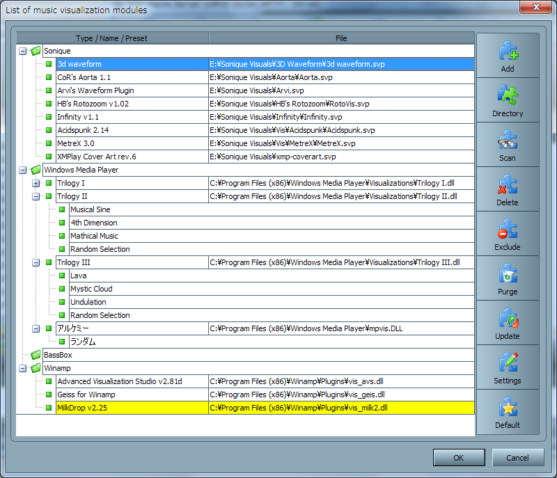Collapse the アルケミー presets
The image size is (557, 478).
click(36, 328)
